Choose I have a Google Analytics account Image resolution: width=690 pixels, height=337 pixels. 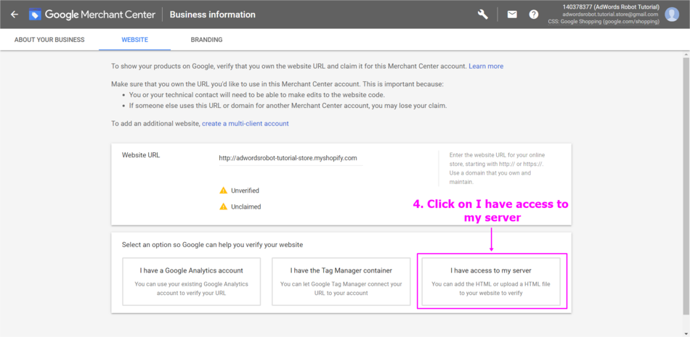[191, 282]
